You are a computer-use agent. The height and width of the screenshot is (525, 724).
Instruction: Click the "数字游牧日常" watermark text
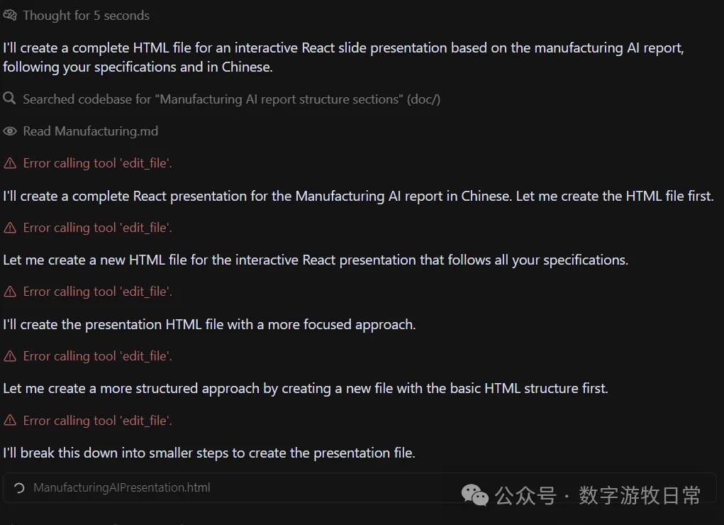(x=639, y=495)
